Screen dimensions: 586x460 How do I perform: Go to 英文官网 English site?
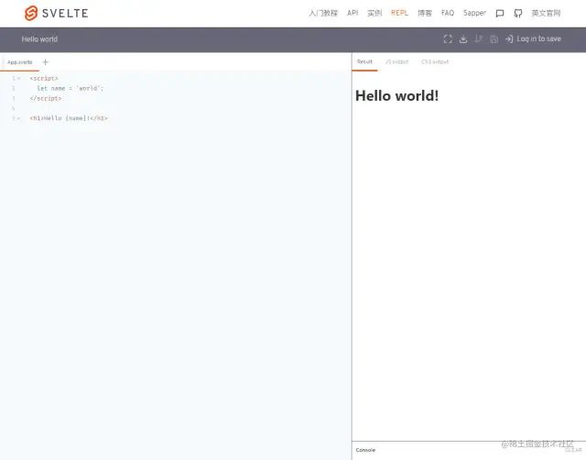pos(546,13)
